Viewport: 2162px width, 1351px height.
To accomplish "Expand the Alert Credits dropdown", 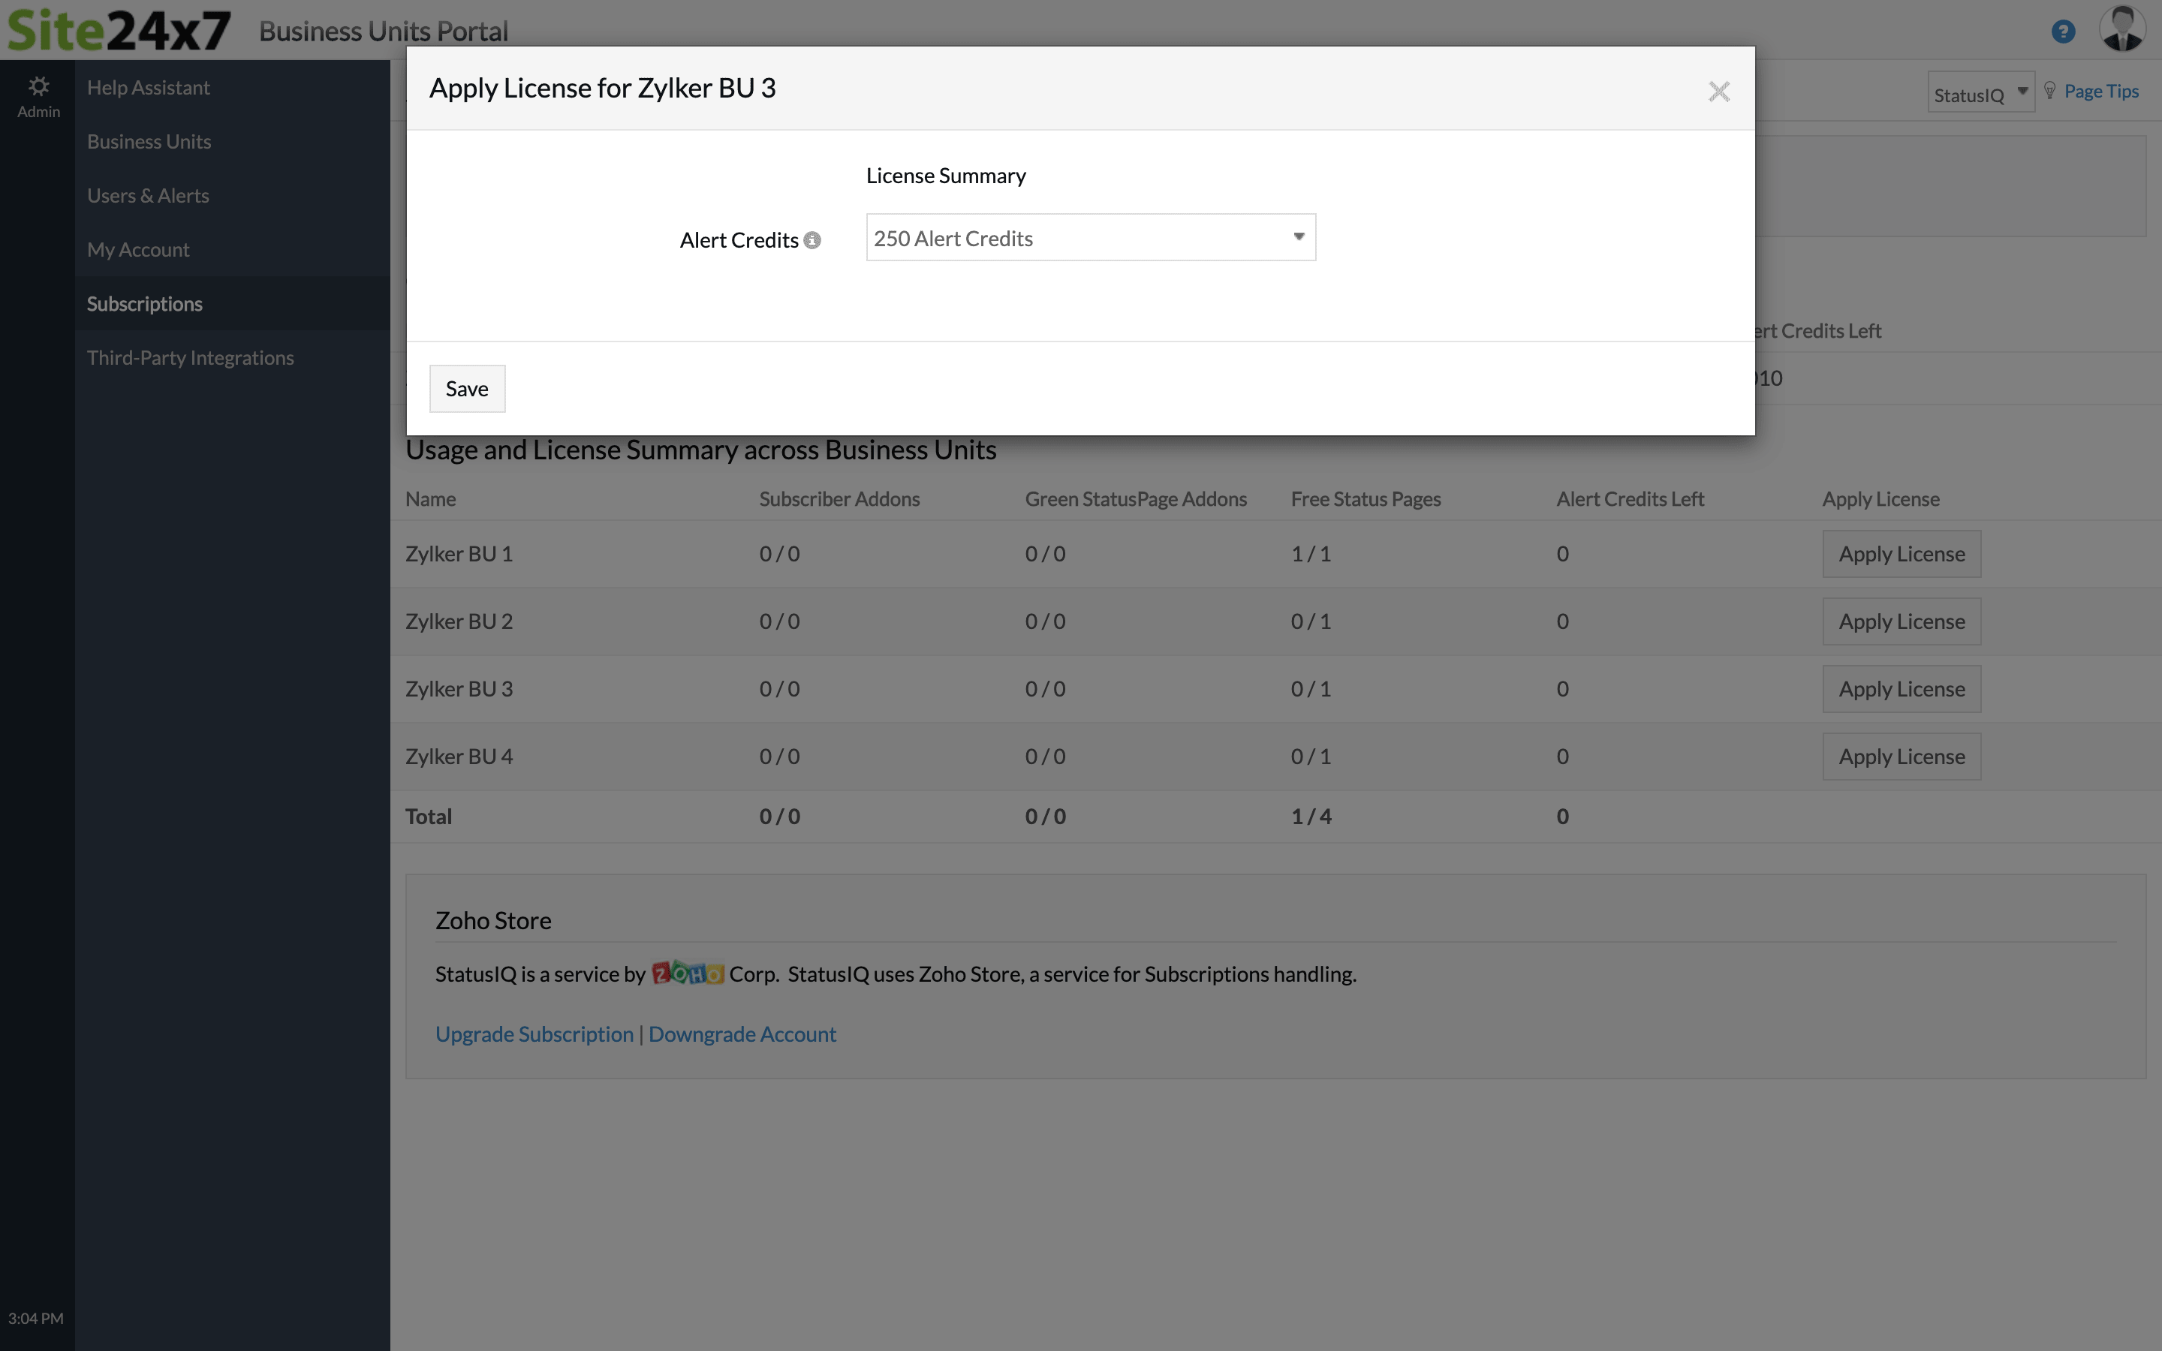I will point(1296,236).
